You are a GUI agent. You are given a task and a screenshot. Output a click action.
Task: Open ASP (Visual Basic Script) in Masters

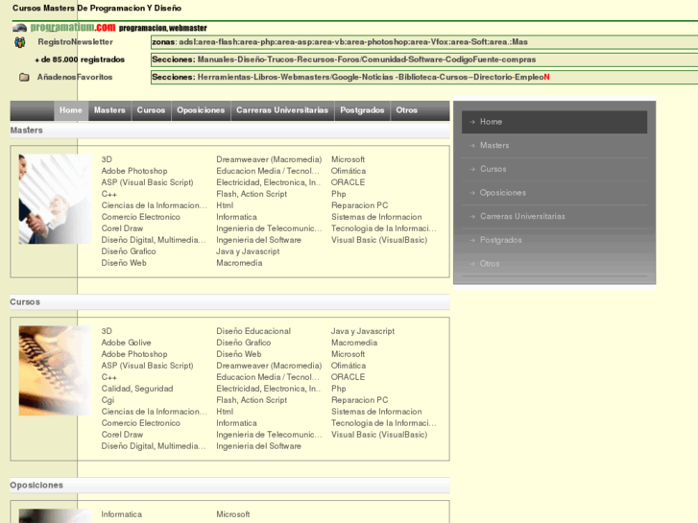147,182
